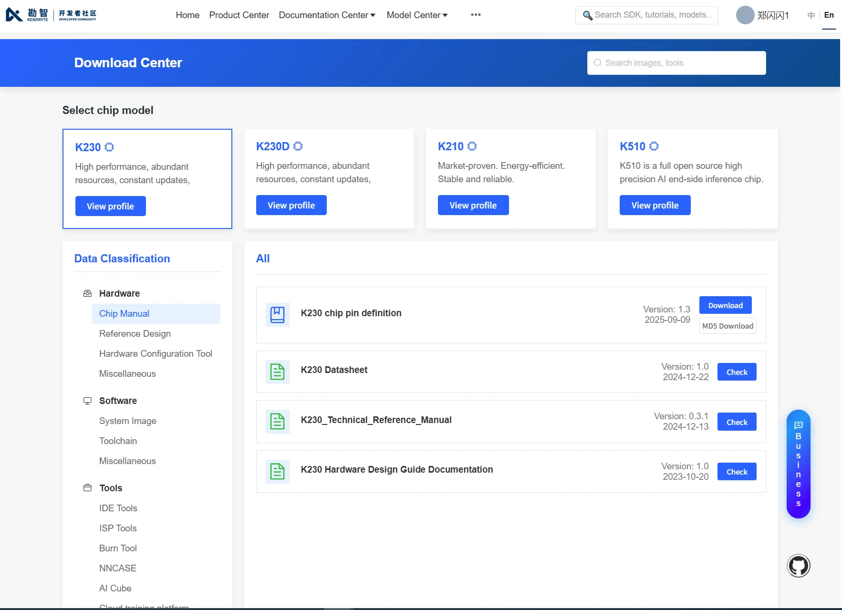Click the user avatar 郑闪闪1
Image resolution: width=842 pixels, height=610 pixels.
[x=745, y=15]
